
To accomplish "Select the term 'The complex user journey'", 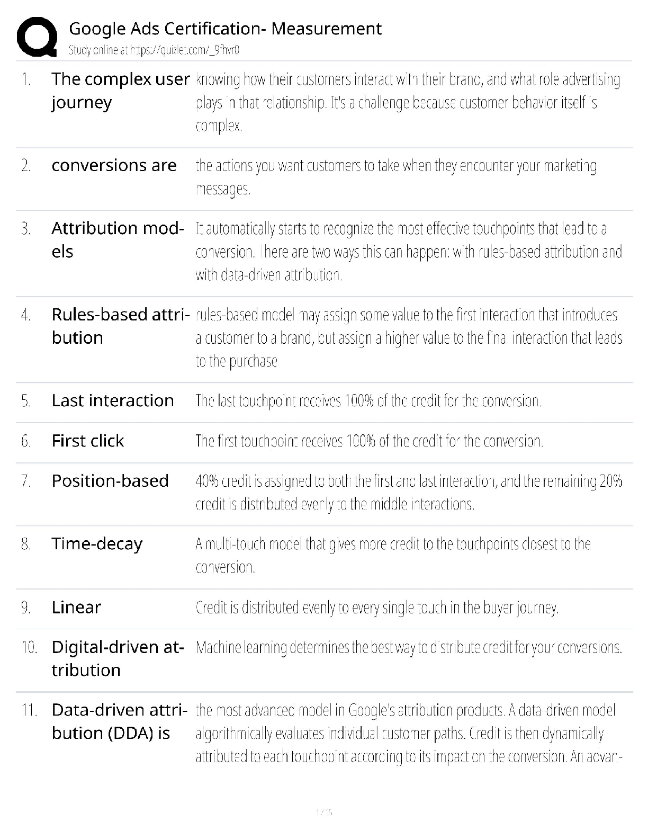I will click(x=120, y=91).
